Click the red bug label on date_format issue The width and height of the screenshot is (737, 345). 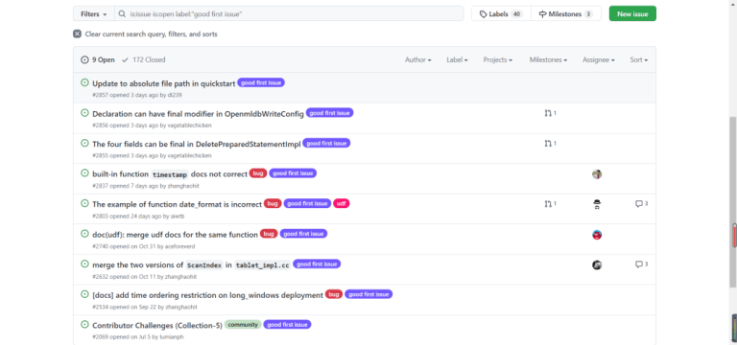pos(273,203)
